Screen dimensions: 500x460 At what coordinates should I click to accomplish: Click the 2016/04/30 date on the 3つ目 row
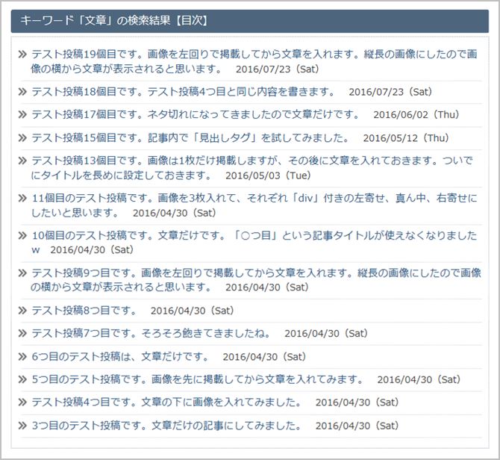pos(357,426)
